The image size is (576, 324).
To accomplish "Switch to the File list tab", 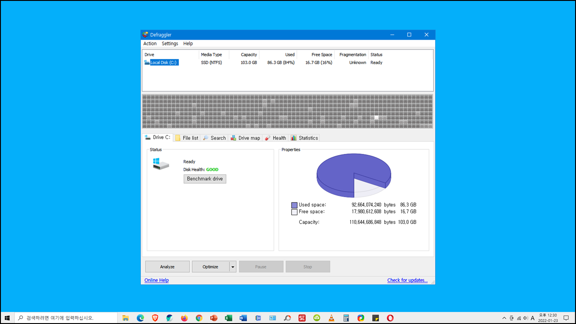I will [x=187, y=138].
